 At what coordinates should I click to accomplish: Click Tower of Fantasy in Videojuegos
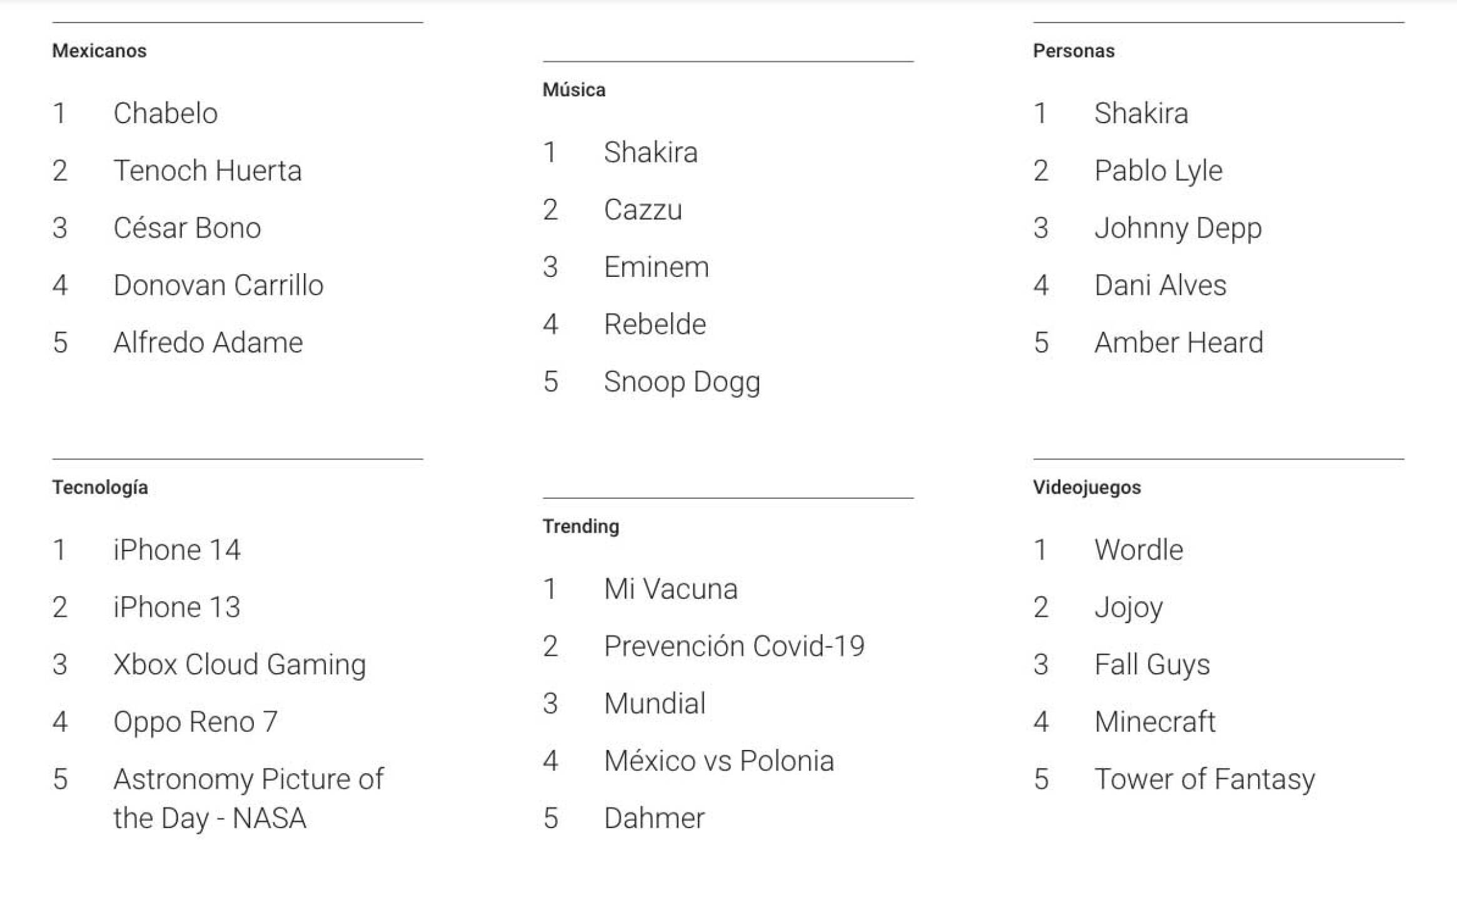[x=1204, y=779]
